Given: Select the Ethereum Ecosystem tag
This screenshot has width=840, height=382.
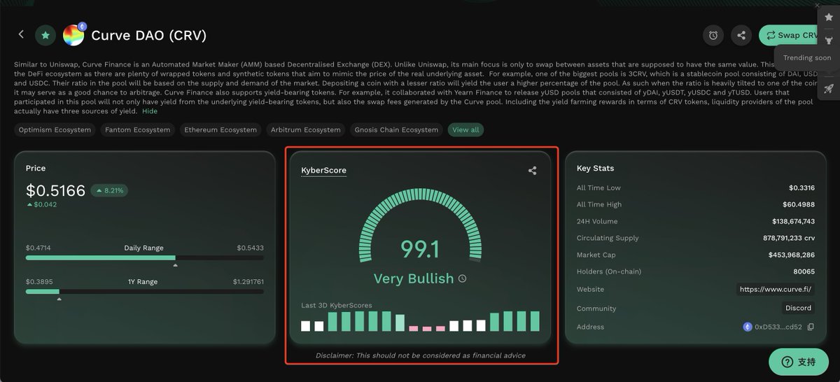Looking at the screenshot, I should point(220,129).
